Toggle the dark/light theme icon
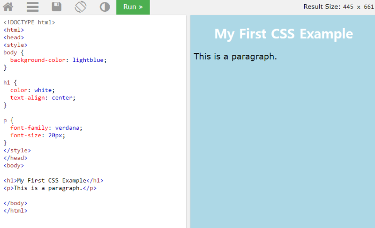Image resolution: width=375 pixels, height=228 pixels. (x=105, y=7)
